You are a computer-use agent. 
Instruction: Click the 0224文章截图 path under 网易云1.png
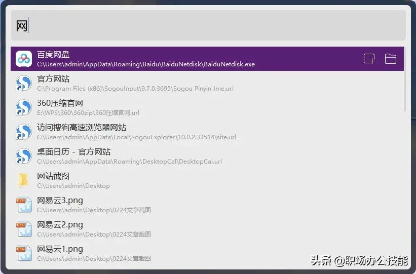[x=94, y=259]
